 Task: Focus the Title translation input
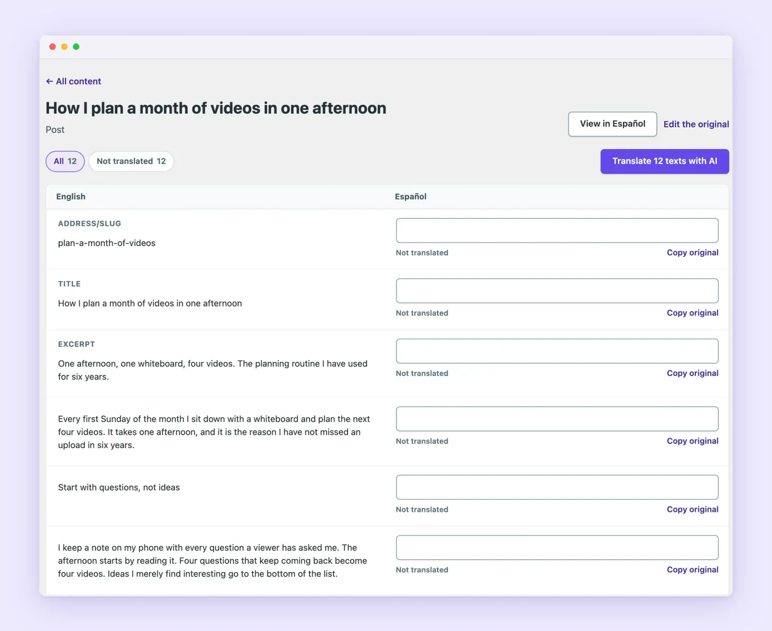point(557,291)
